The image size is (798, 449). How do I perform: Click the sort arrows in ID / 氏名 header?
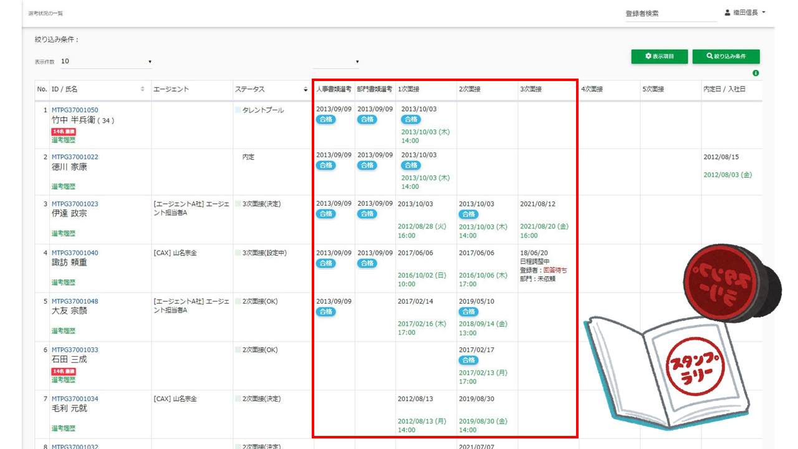coord(143,90)
